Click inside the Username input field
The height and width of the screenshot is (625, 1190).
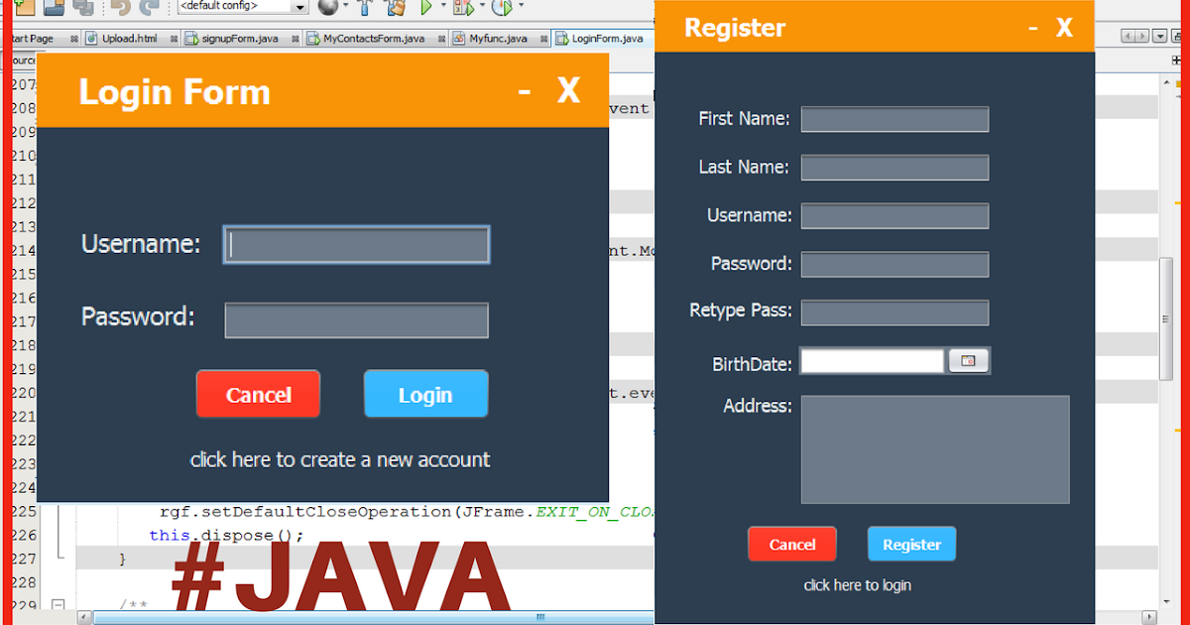(356, 244)
